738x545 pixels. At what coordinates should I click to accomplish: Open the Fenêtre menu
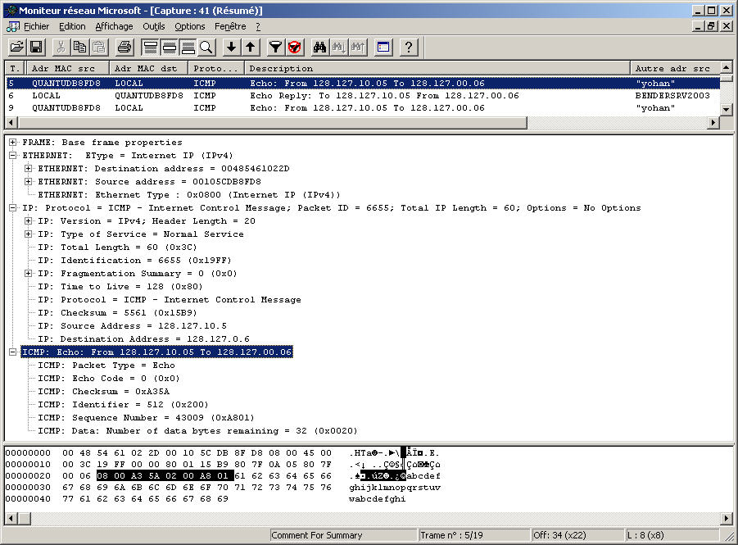[x=230, y=26]
